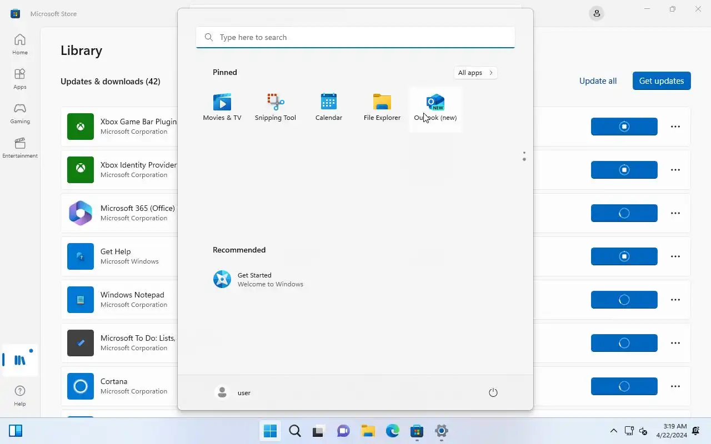Screen dimensions: 711x444
Task: Jump to next pinned page dot
Action: (524, 160)
